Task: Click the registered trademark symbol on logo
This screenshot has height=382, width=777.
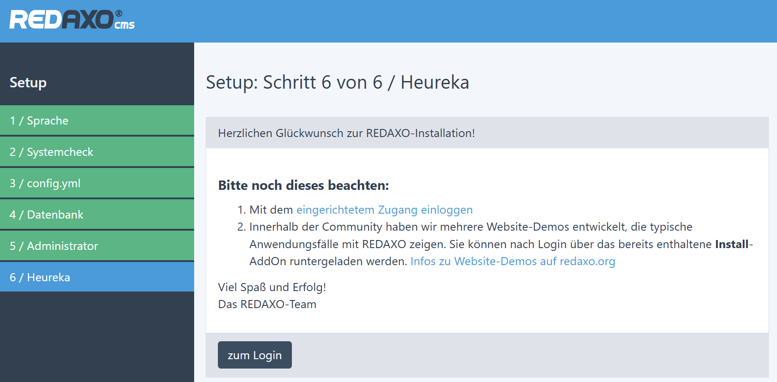Action: (119, 13)
